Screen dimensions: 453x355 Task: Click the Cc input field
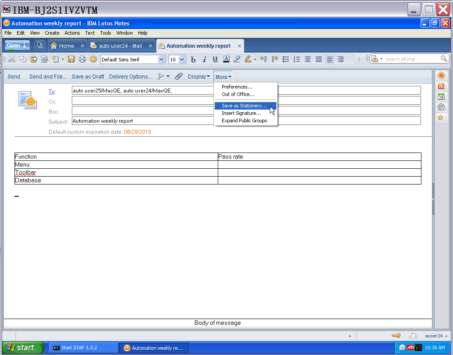246,100
